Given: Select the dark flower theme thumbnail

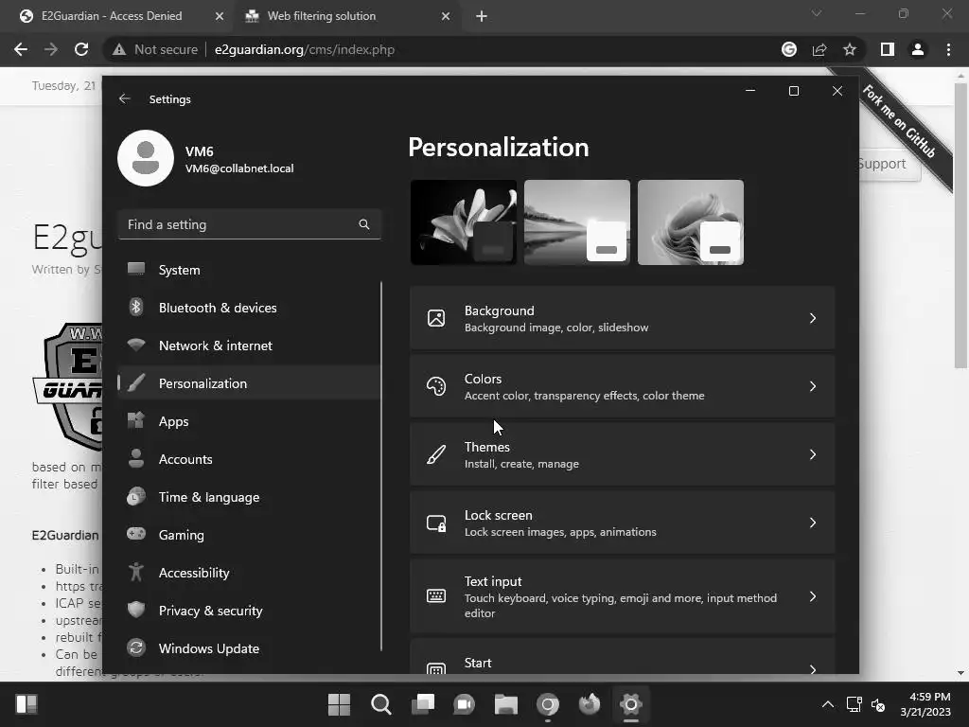Looking at the screenshot, I should point(464,222).
